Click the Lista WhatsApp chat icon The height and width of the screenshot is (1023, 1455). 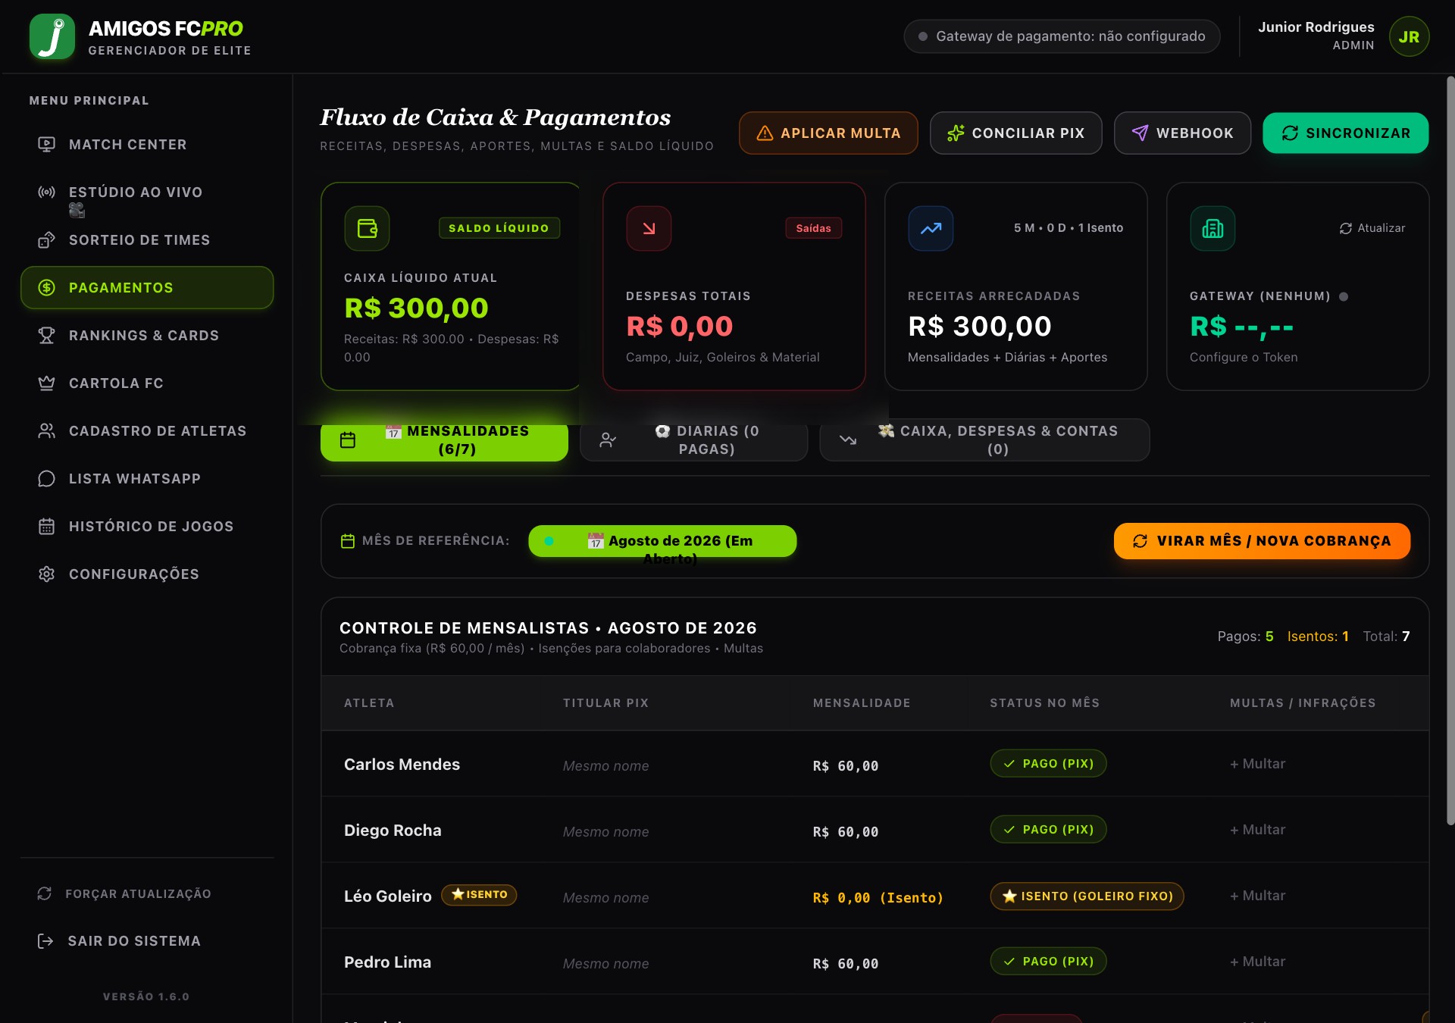pyautogui.click(x=46, y=478)
